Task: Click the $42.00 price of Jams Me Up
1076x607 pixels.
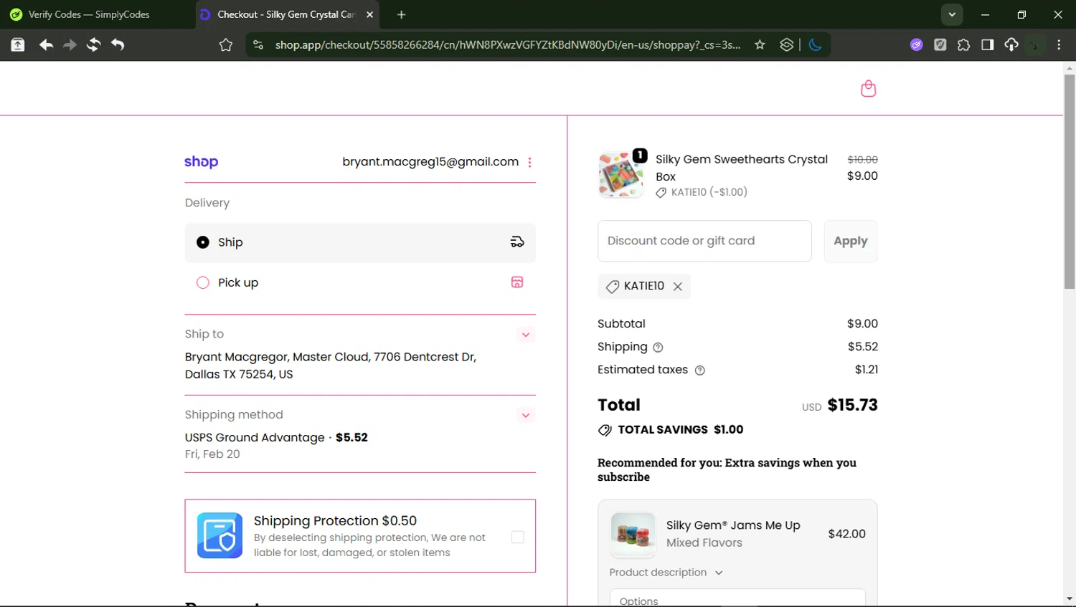Action: [x=846, y=534]
